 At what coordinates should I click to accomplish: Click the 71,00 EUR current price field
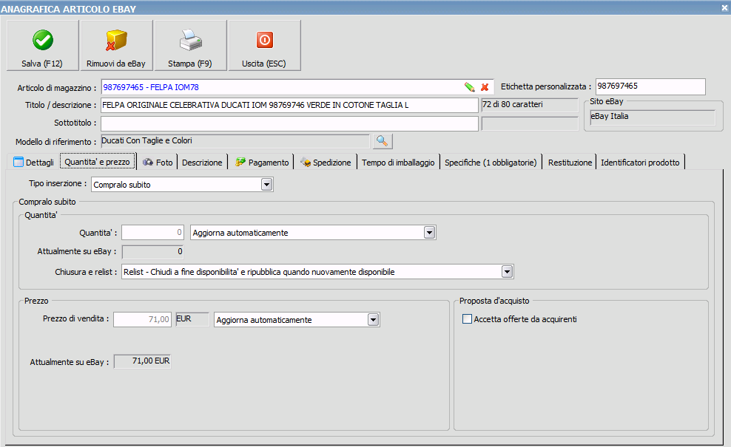143,361
